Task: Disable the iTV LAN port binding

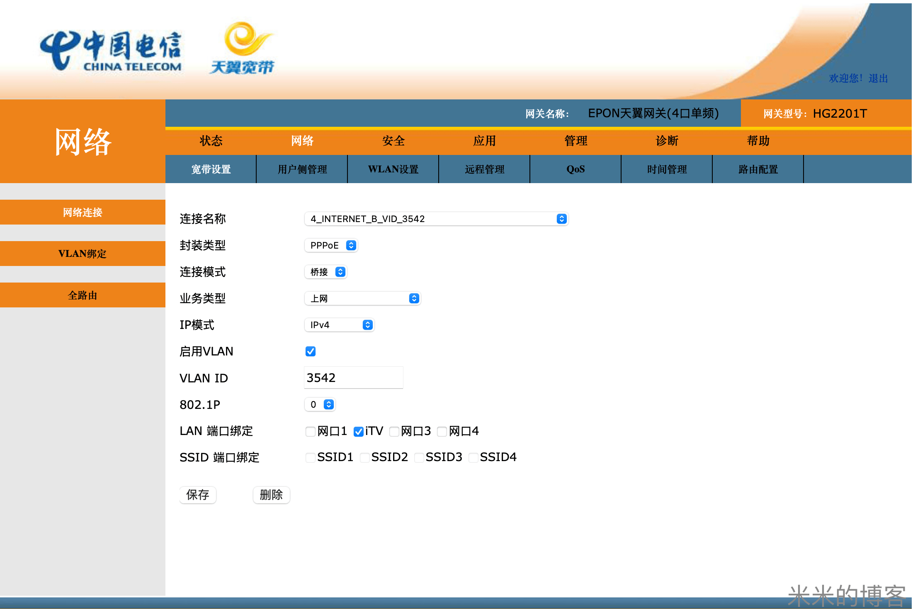Action: tap(359, 431)
